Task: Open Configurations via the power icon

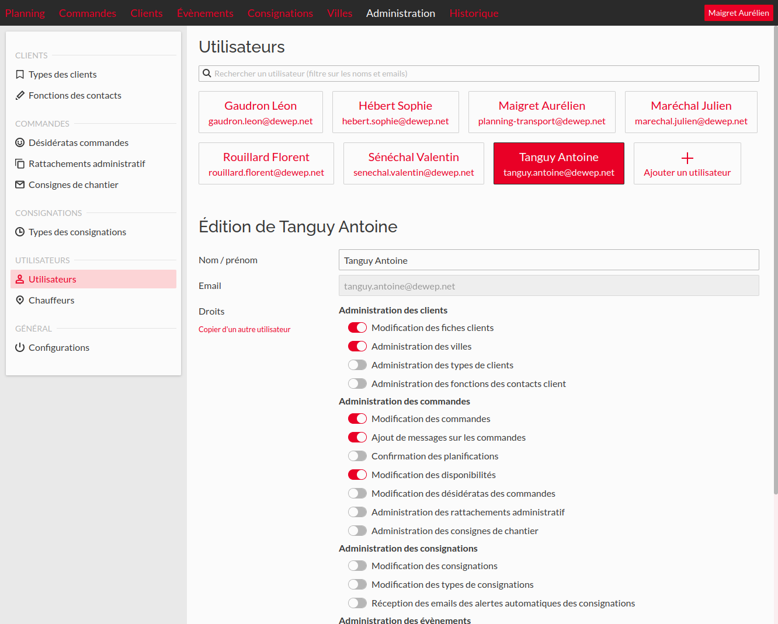Action: pos(19,347)
